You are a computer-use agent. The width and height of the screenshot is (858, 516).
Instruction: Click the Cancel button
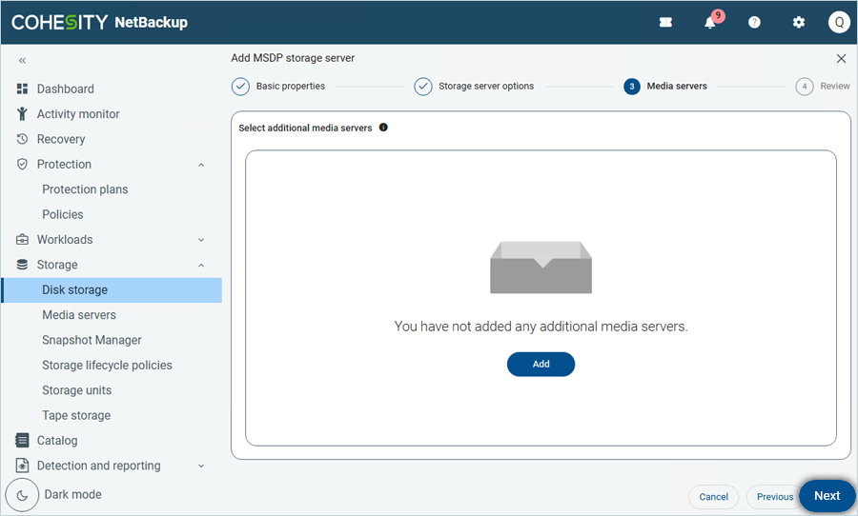tap(713, 497)
